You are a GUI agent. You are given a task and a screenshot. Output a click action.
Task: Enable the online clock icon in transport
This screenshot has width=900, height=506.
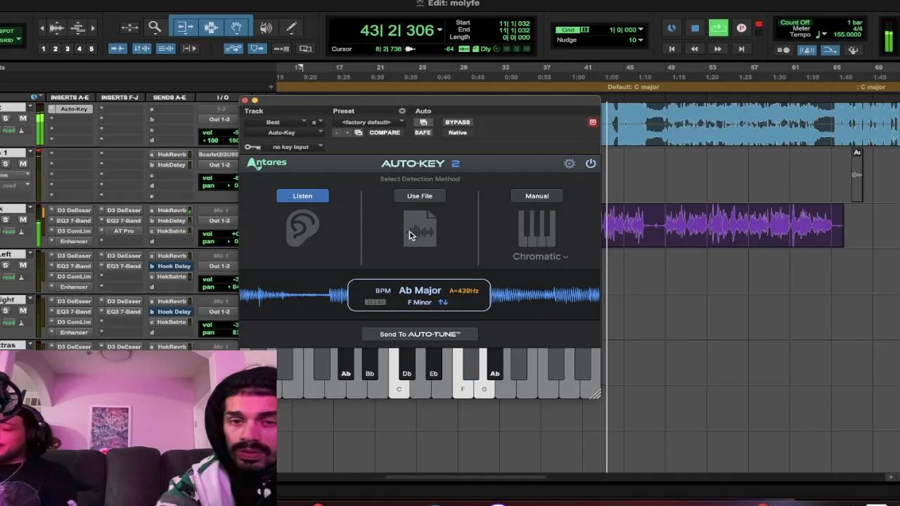(x=671, y=28)
